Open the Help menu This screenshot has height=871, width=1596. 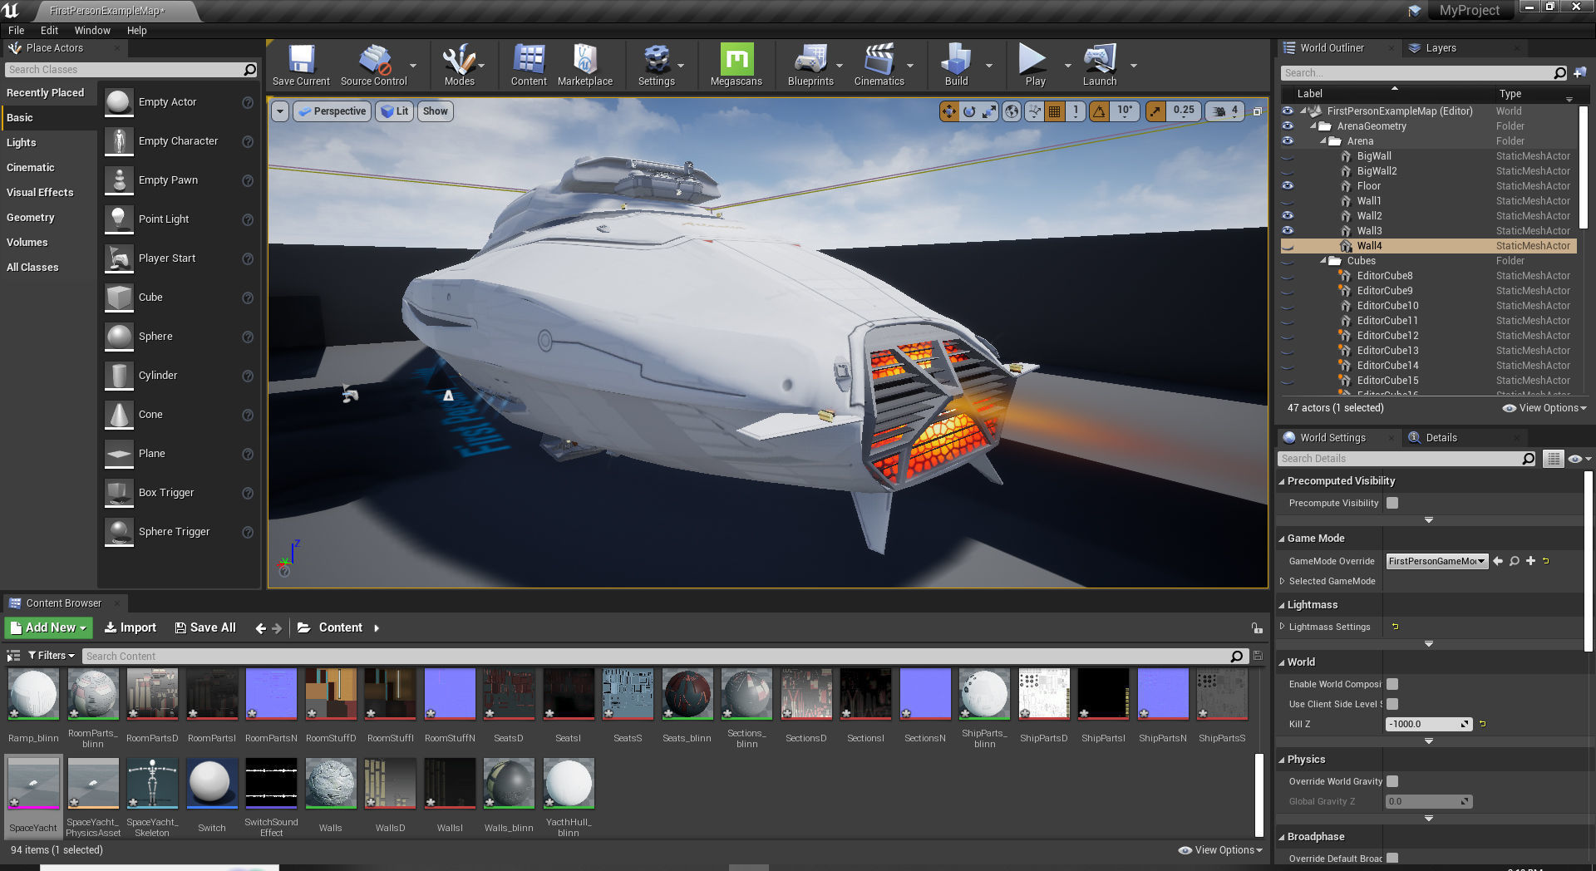coord(136,30)
